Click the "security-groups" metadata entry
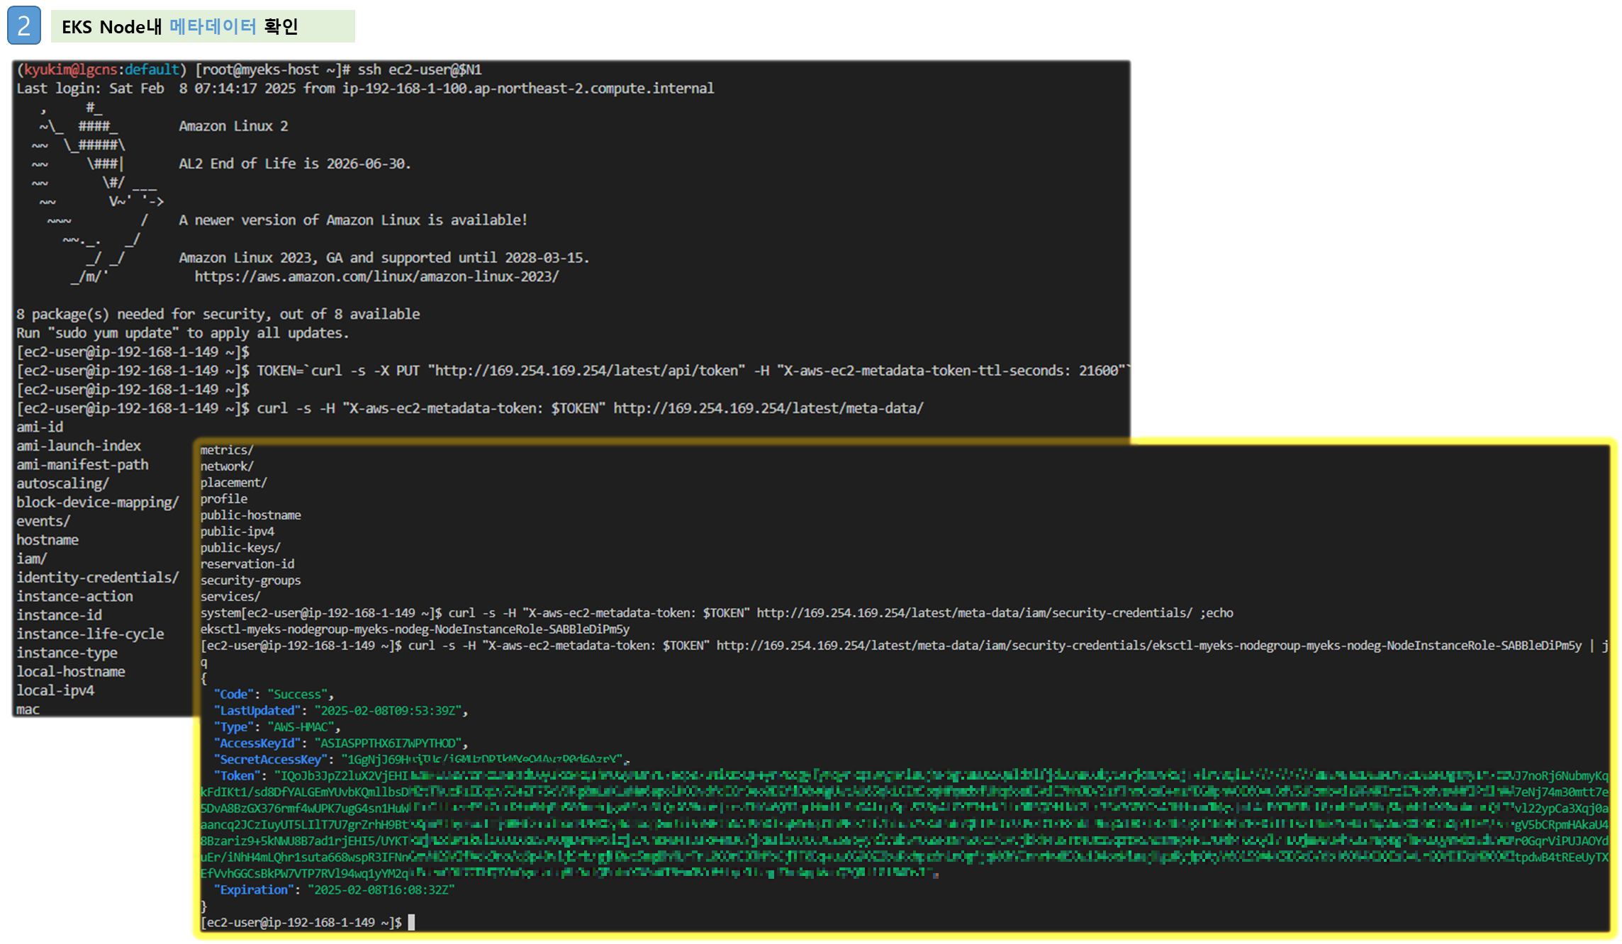Image resolution: width=1622 pixels, height=944 pixels. [x=250, y=580]
